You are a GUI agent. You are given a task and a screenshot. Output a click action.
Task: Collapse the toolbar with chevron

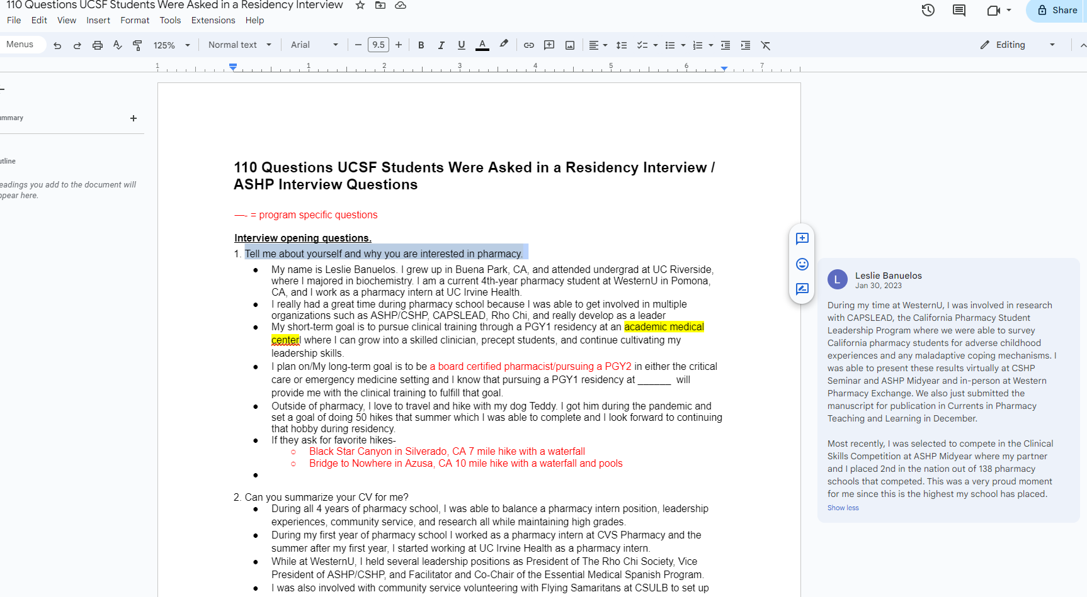point(1083,45)
